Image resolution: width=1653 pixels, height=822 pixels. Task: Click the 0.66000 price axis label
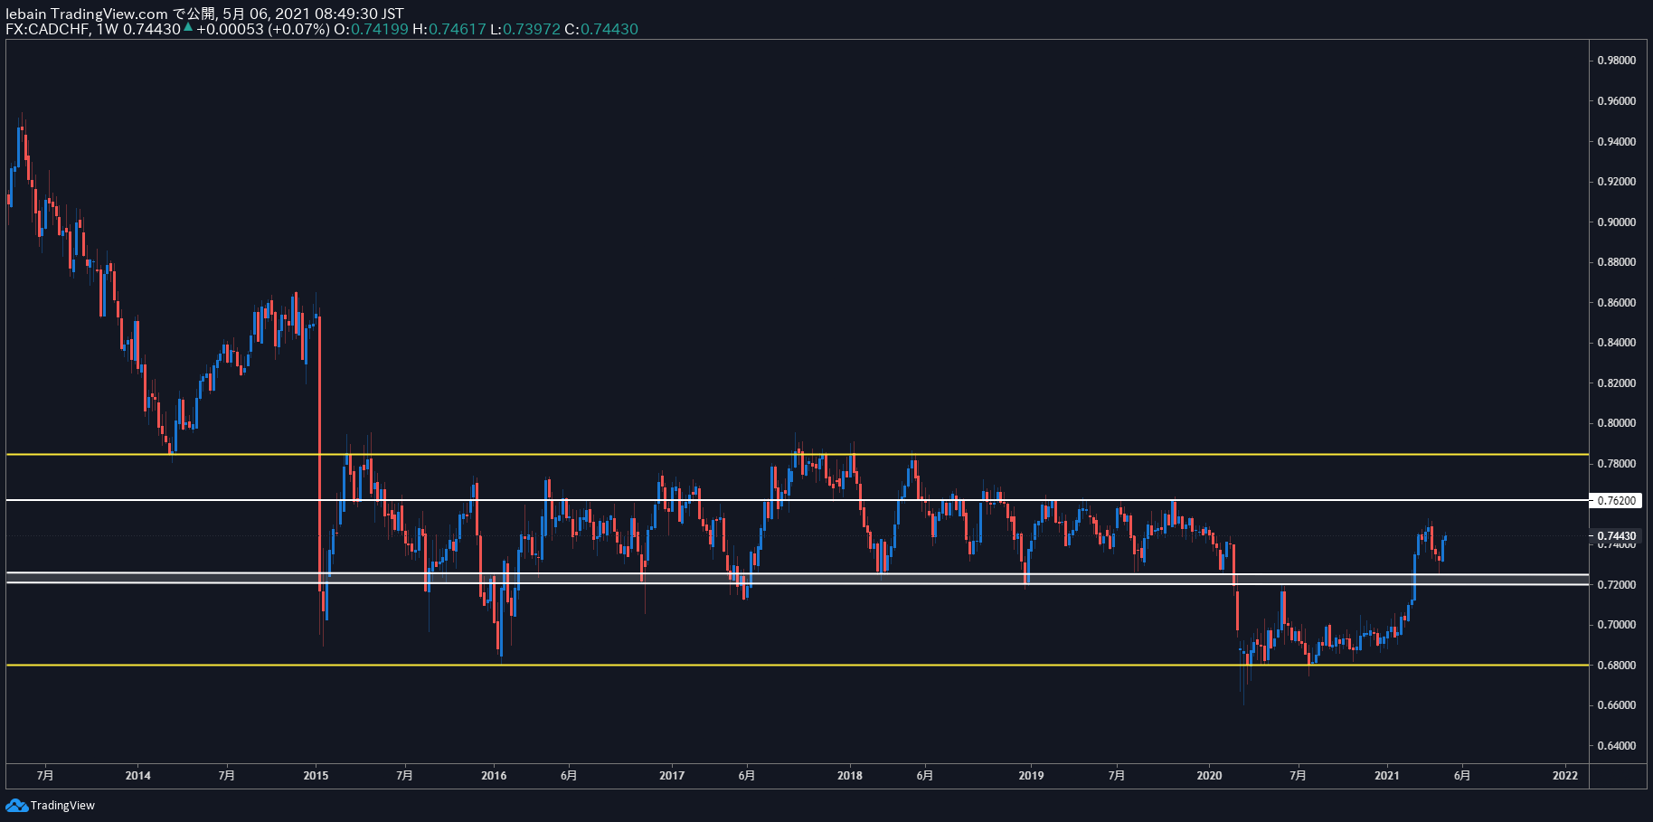(1616, 705)
